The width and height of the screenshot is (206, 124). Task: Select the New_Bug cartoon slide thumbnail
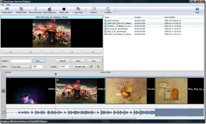(180, 91)
